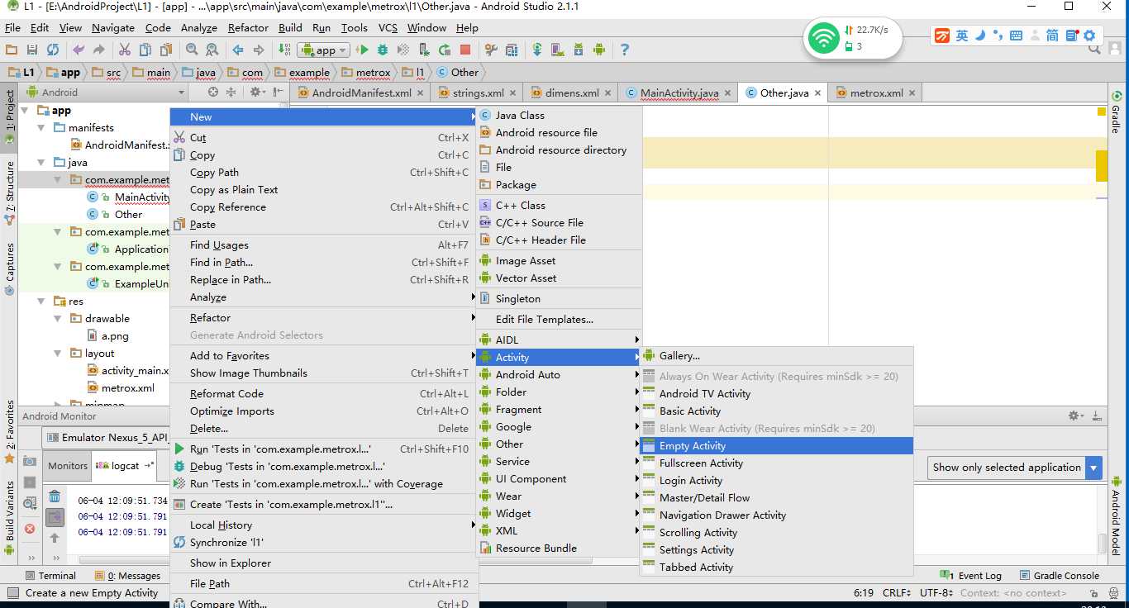Select Empty Activity from submenu
This screenshot has height=608, width=1129.
pos(777,446)
